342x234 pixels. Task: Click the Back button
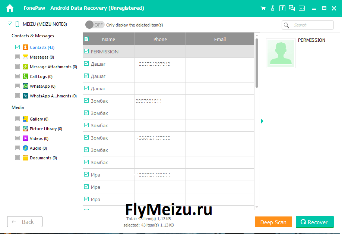tap(25, 222)
